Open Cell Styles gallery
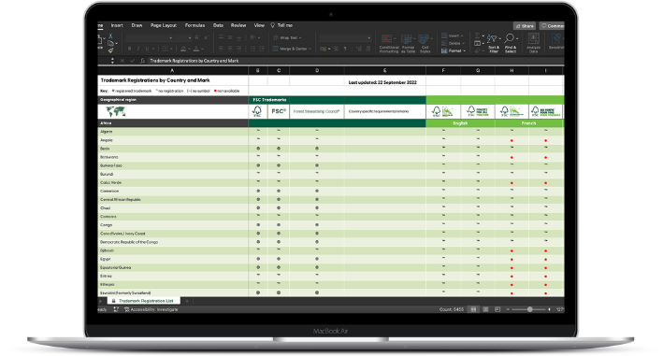663x356 pixels. [425, 44]
